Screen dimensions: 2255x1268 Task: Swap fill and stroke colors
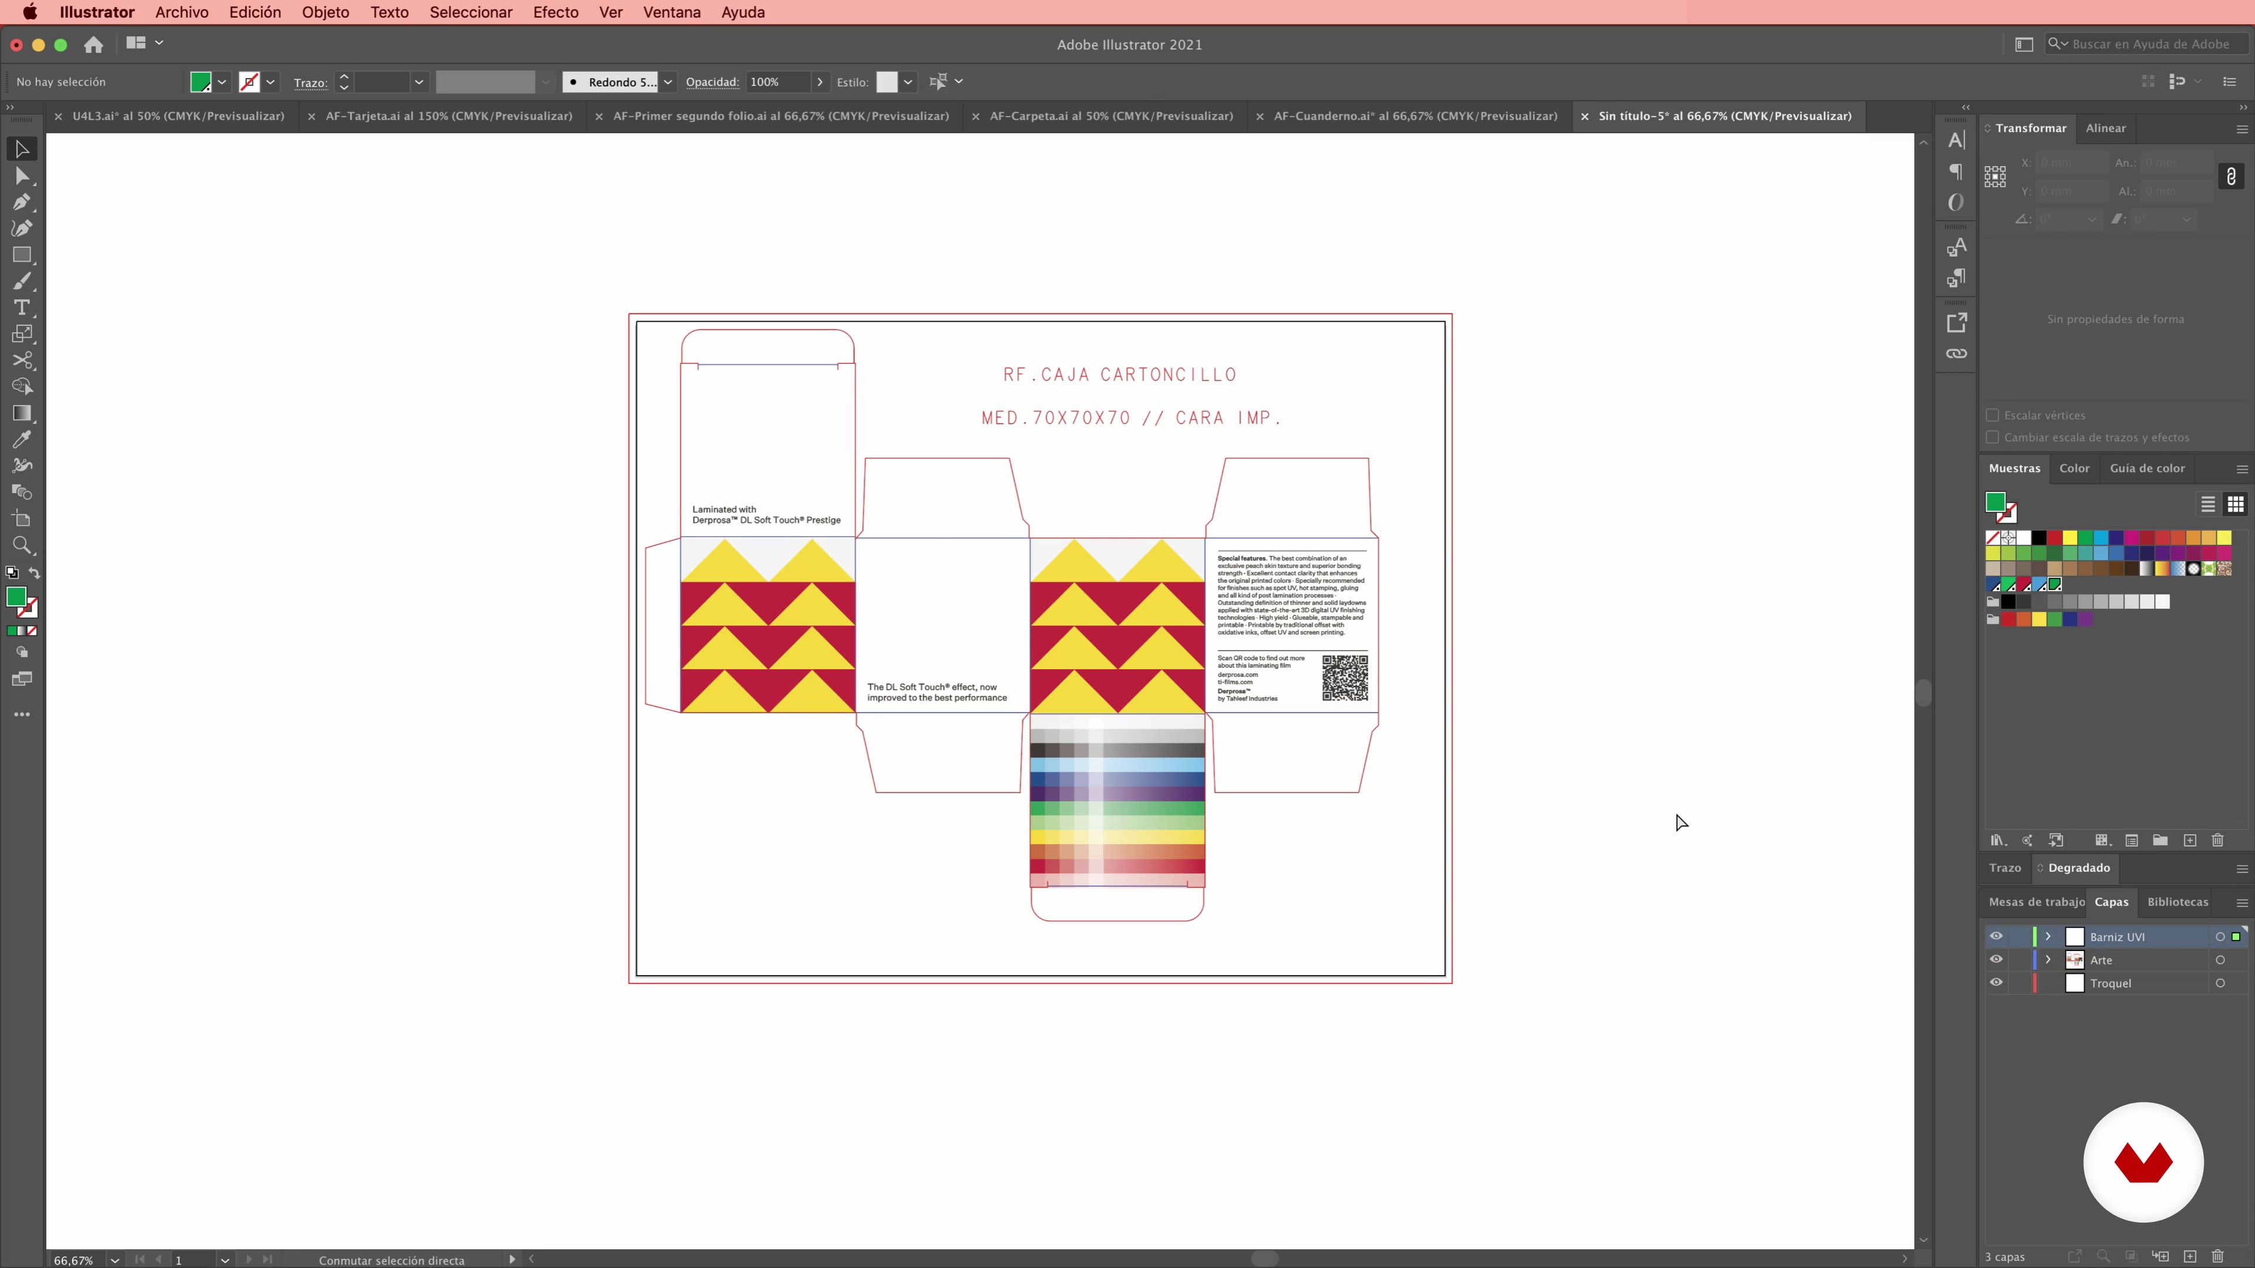pos(34,573)
